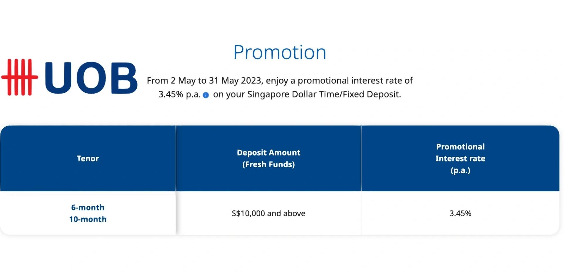The height and width of the screenshot is (273, 564).
Task: Click 'Singapore Dollar Time/Fixed Deposit' text
Action: 324,95
